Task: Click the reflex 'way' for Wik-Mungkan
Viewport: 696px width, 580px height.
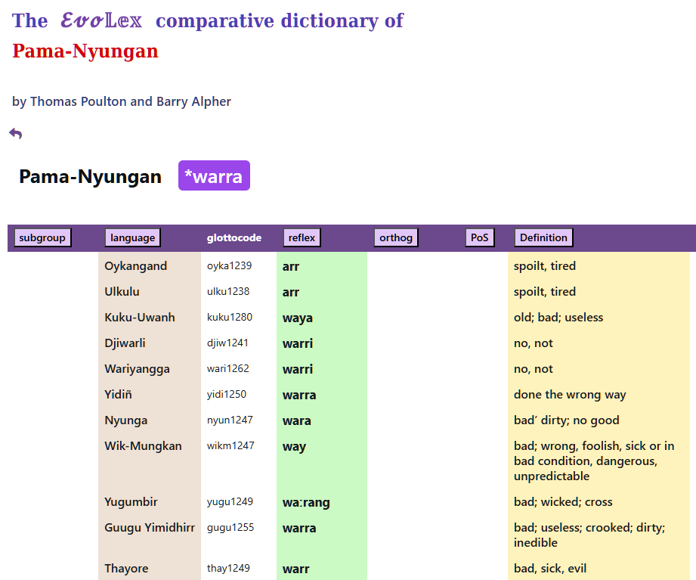Action: click(294, 447)
